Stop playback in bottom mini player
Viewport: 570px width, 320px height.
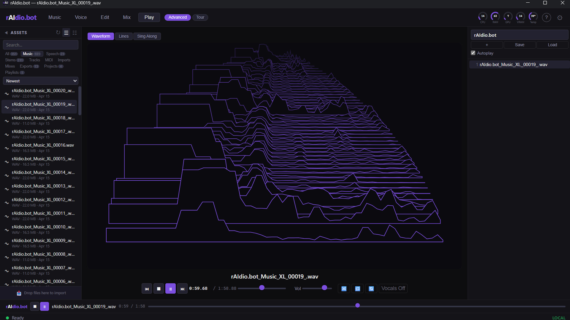click(35, 306)
